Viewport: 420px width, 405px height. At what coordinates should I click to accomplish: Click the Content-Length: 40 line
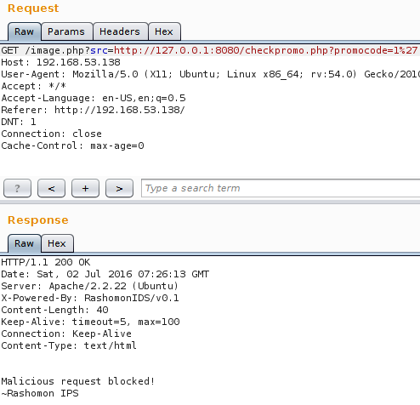(x=54, y=310)
